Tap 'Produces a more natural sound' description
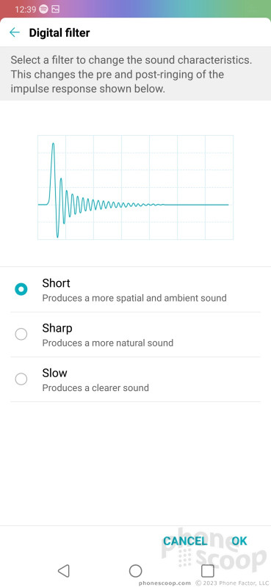The width and height of the screenshot is (271, 587). 107,343
